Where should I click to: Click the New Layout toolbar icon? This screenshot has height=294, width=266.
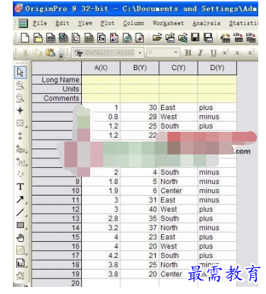click(x=114, y=38)
